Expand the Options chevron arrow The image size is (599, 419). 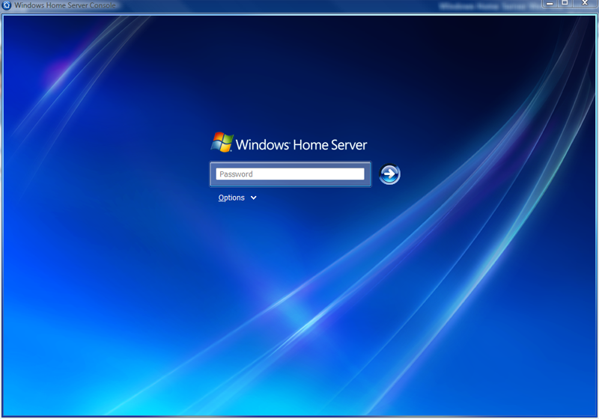point(253,198)
